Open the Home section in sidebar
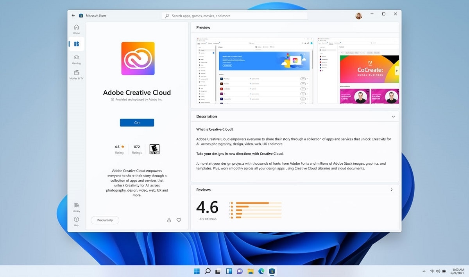469x277 pixels. 76,29
